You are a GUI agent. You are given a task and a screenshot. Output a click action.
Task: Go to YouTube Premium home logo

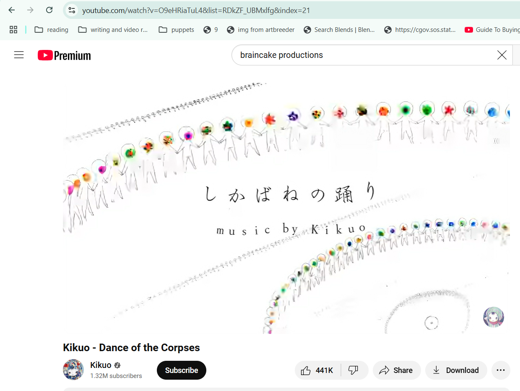[64, 55]
